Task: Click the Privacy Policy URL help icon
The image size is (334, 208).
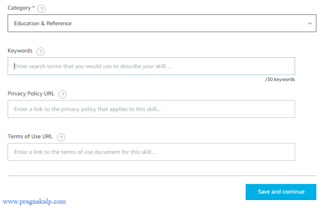Action: pos(63,95)
